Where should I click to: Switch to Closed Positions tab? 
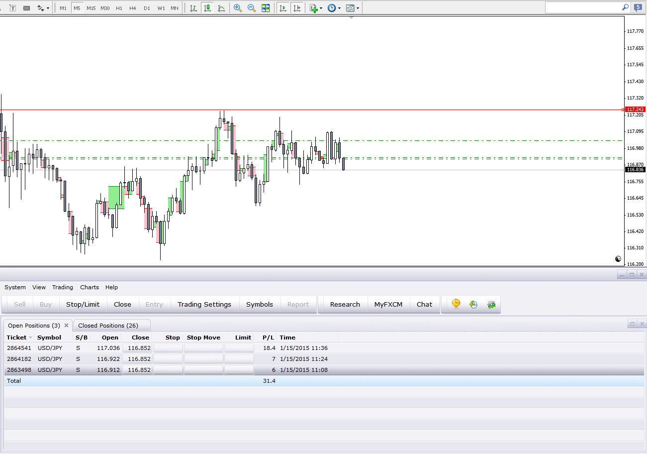click(108, 326)
